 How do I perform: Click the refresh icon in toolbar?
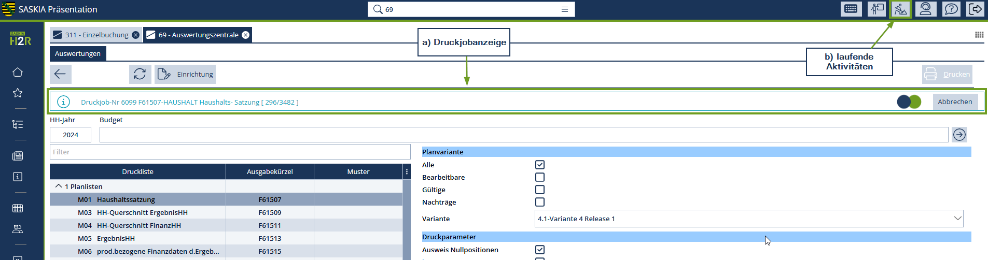[140, 74]
